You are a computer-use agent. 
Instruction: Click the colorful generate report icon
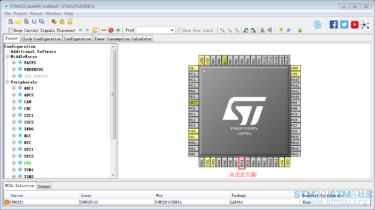(x=54, y=22)
